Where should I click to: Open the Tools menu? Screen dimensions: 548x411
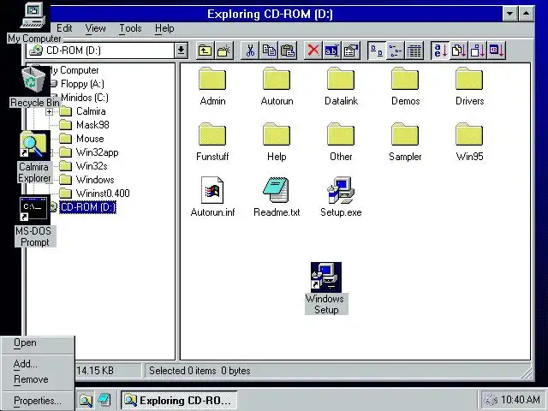tap(130, 28)
